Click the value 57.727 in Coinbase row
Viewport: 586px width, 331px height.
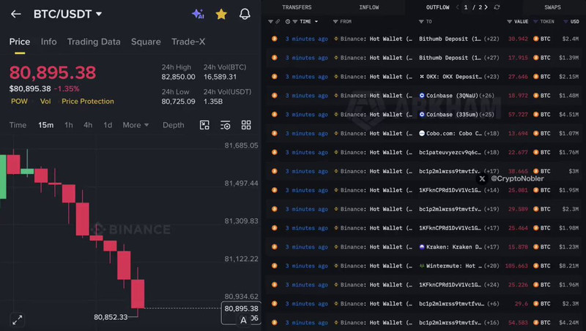tap(518, 115)
